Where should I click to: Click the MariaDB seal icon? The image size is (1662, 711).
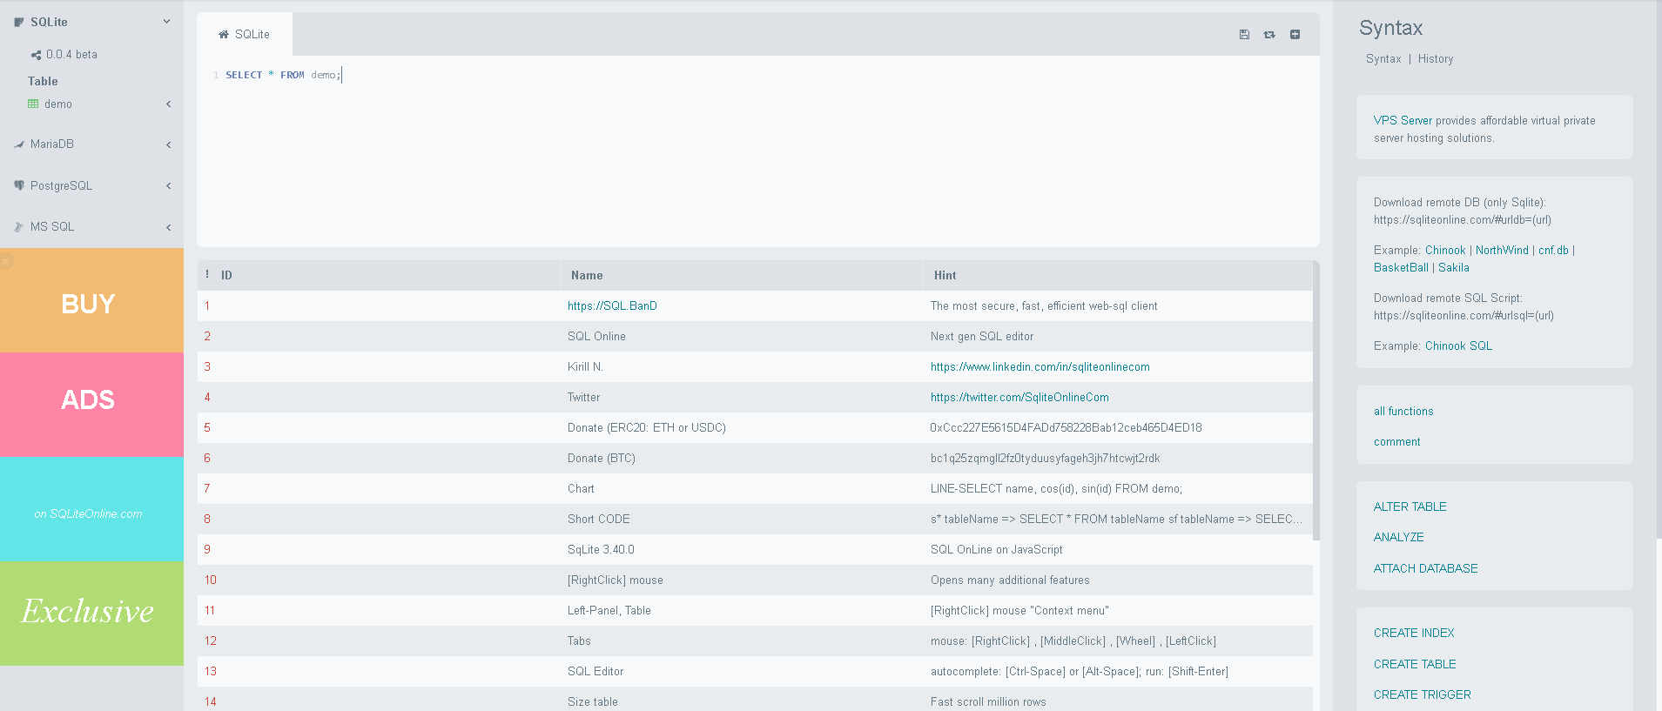18,144
